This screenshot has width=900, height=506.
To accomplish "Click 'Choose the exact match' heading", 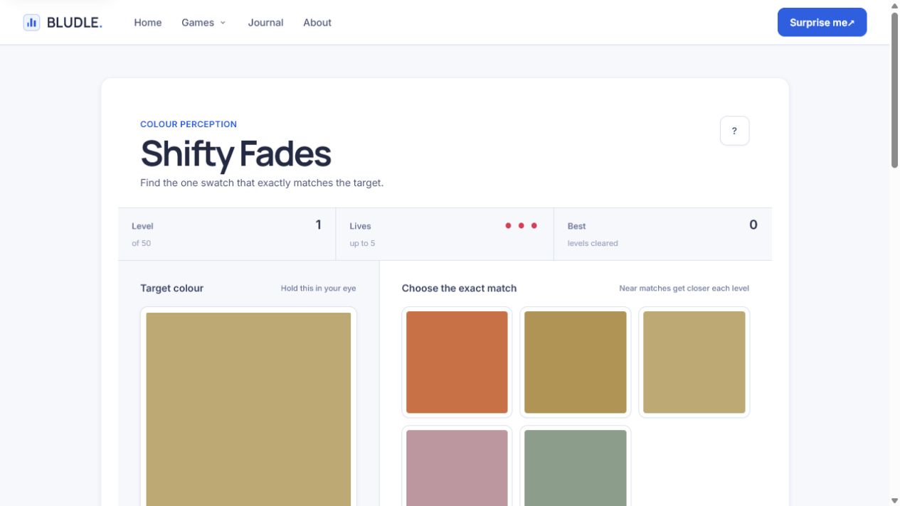I will coord(459,288).
